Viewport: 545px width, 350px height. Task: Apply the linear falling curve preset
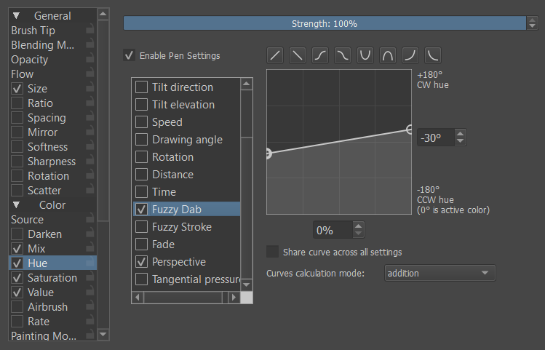pos(298,55)
